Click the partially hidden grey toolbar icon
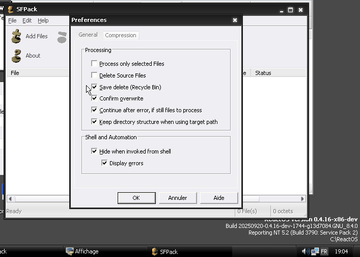This screenshot has width=360, height=257. click(x=63, y=37)
